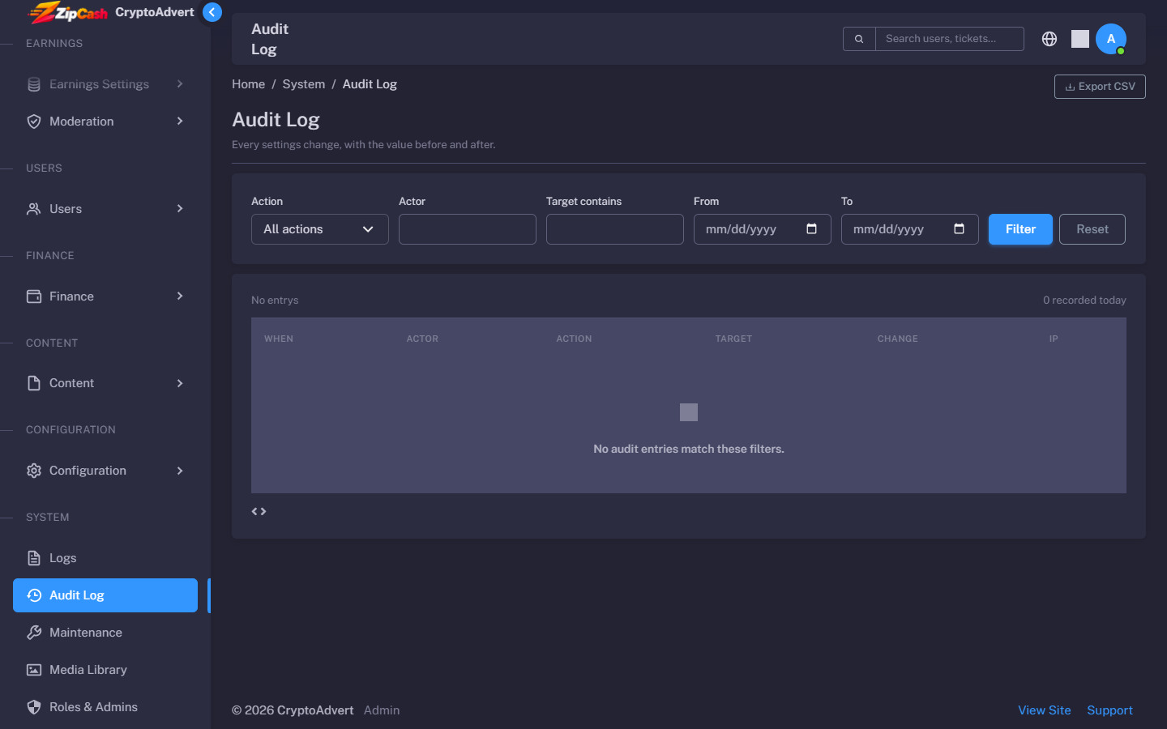Click the Content document icon
Screen dimensions: 1167x729
34,383
